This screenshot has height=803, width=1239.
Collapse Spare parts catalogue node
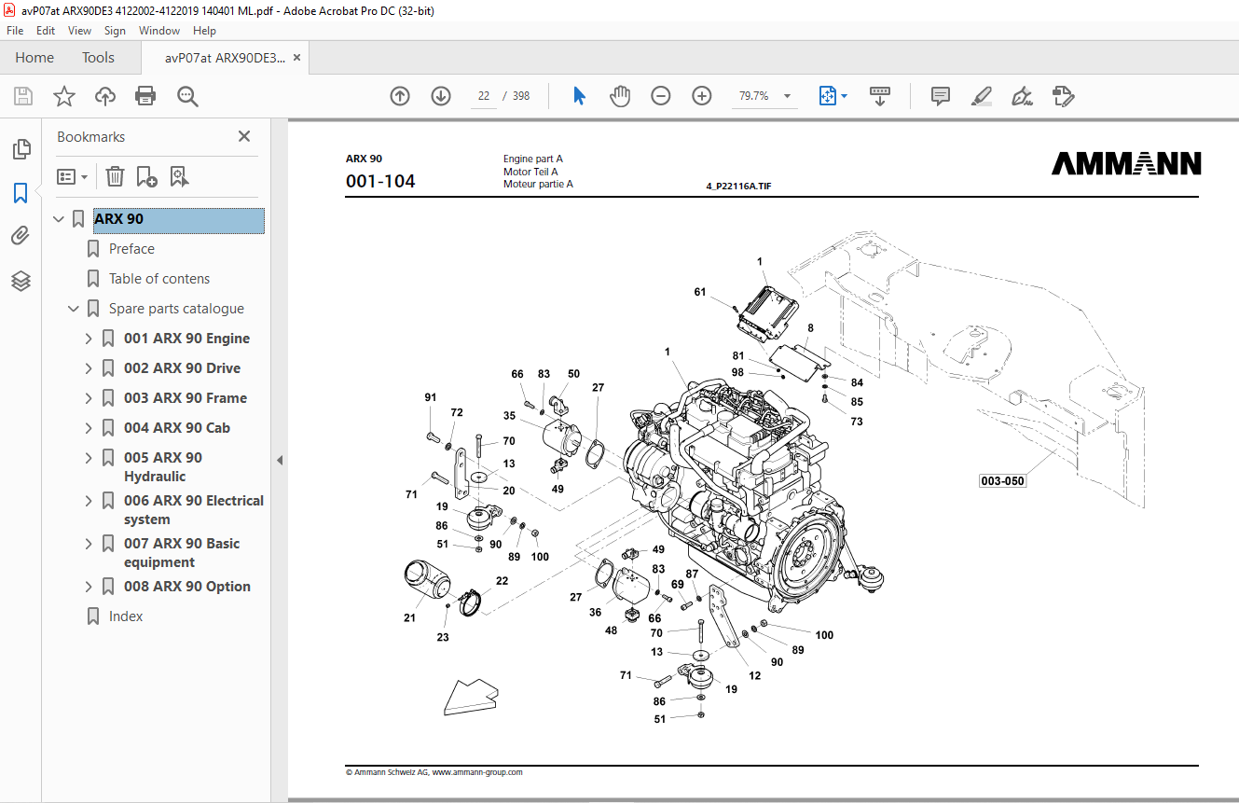click(x=74, y=309)
